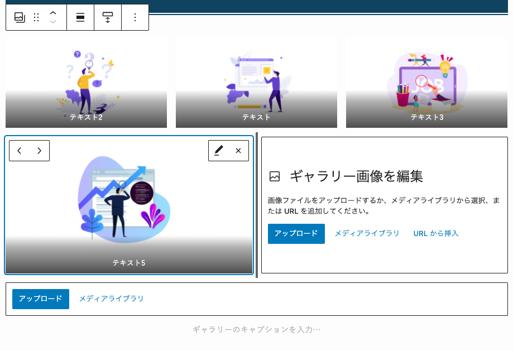Open the bottom メディアライブラリ link
Screen dimensions: 513x351
point(111,299)
